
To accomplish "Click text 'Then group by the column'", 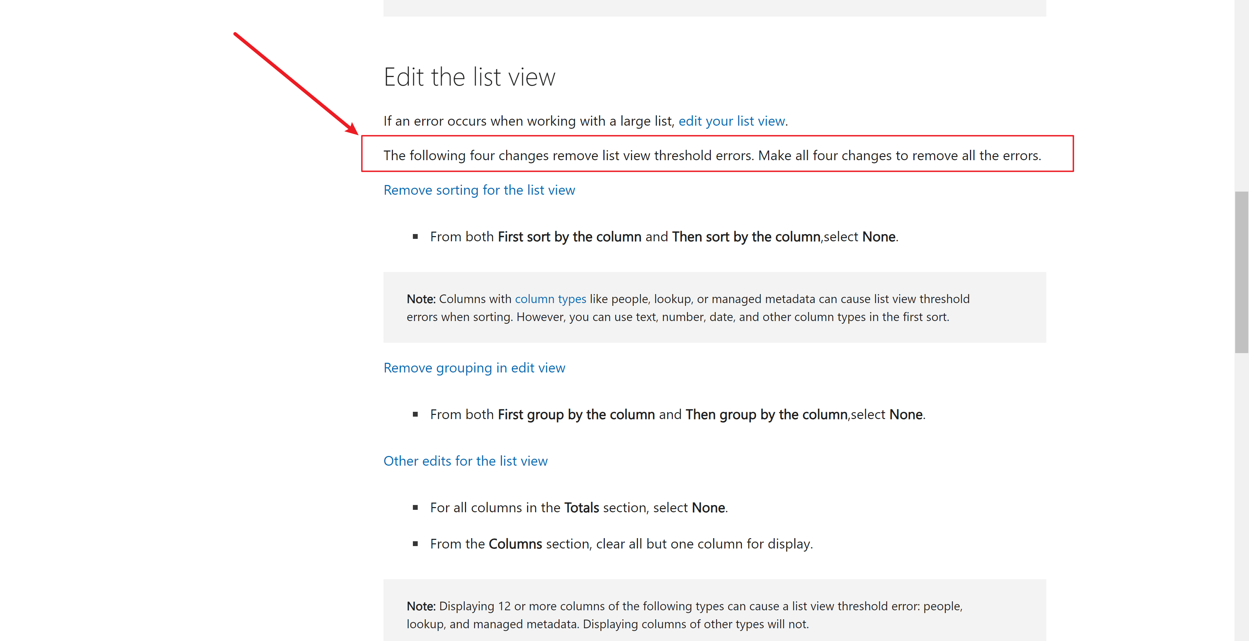I will [767, 415].
